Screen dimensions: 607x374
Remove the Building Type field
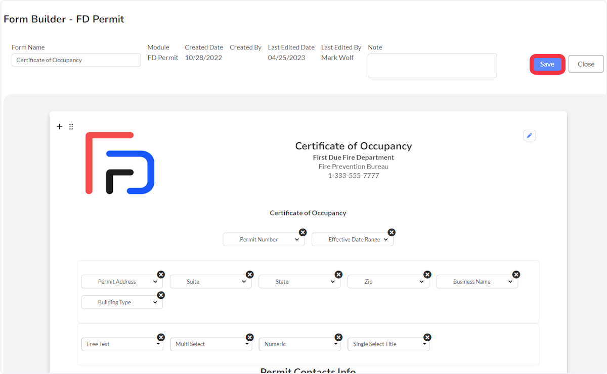pos(161,295)
